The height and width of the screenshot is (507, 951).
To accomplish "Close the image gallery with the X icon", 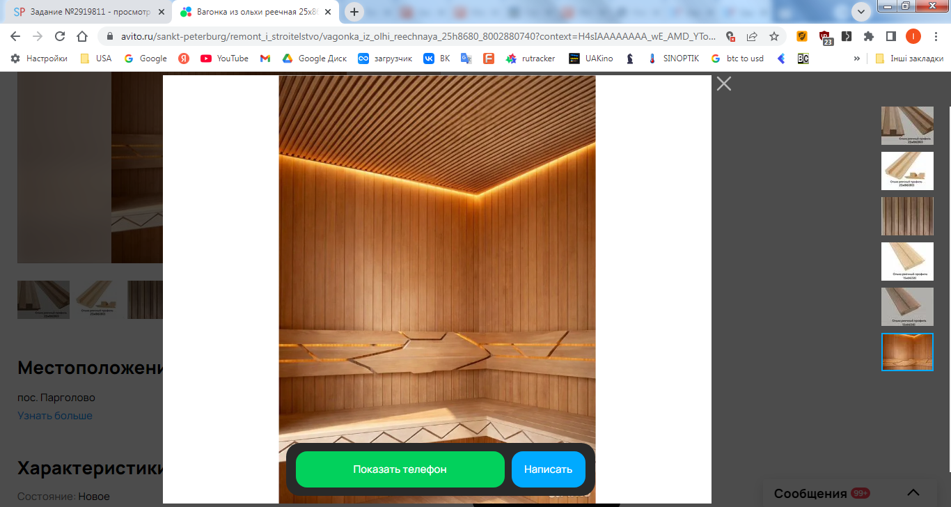I will coord(724,84).
